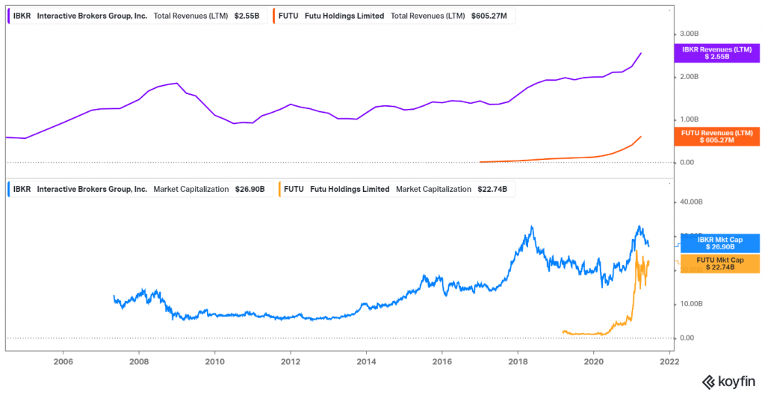765x395 pixels.
Task: Click the 1.00B revenue axis label
Action: coord(690,119)
